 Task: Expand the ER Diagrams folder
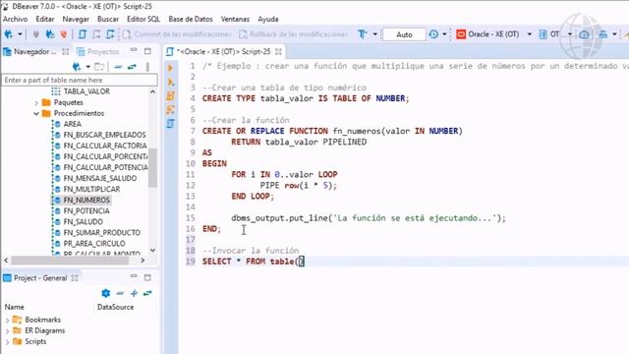click(x=7, y=331)
